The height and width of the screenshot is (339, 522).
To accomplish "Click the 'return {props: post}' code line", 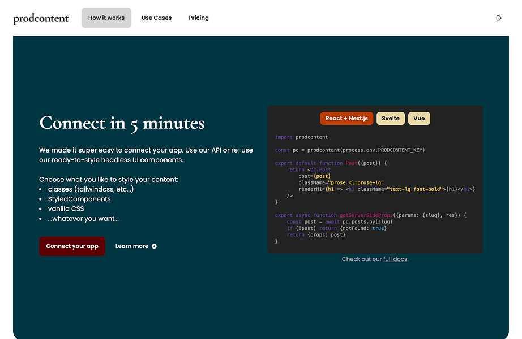I will [x=316, y=235].
